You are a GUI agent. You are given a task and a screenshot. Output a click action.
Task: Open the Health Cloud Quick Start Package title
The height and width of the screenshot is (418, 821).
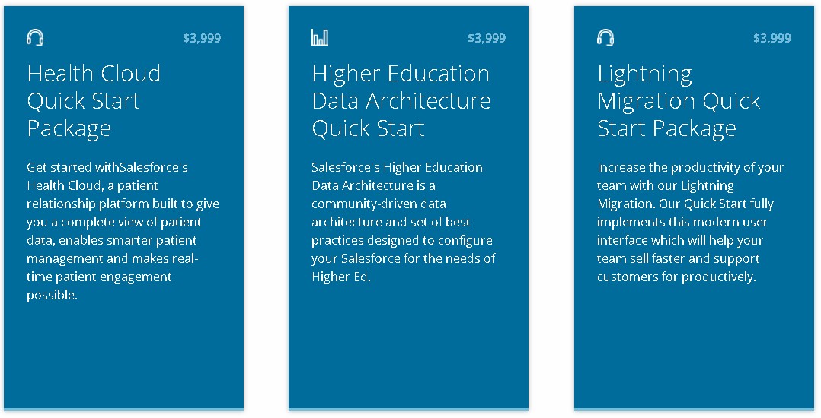click(x=94, y=101)
